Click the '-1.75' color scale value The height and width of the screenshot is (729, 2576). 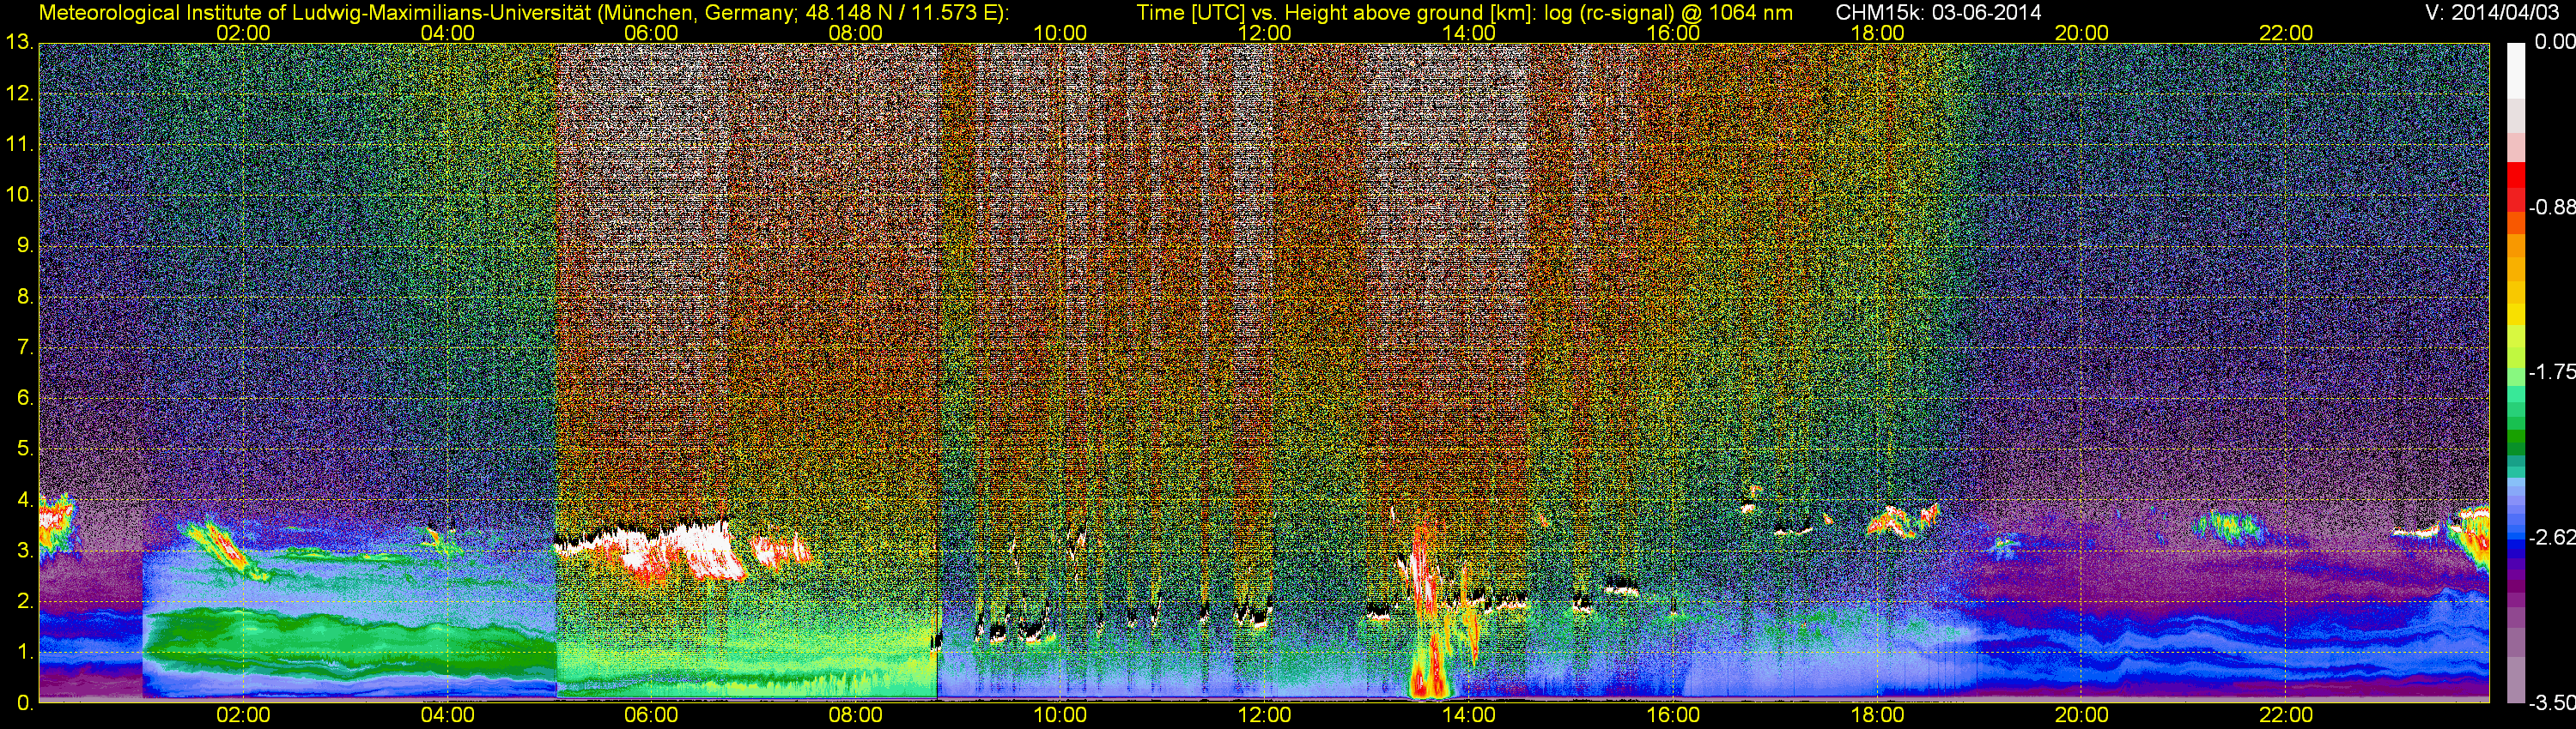[x=2550, y=372]
